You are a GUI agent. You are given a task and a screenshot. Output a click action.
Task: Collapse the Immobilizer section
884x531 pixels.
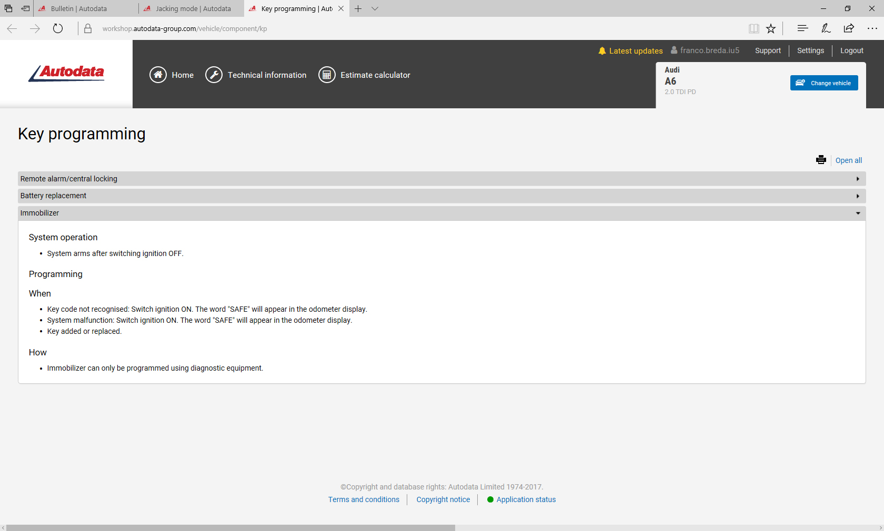441,213
